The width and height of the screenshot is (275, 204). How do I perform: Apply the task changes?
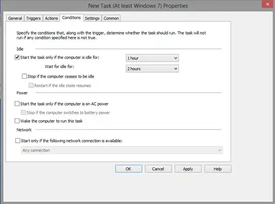[188, 168]
